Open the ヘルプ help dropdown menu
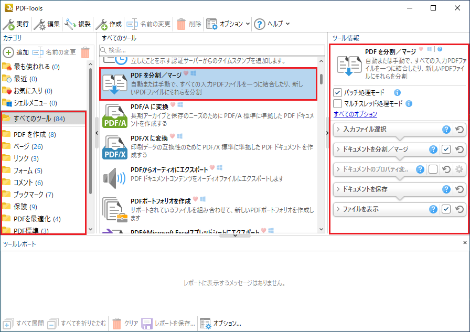 272,24
